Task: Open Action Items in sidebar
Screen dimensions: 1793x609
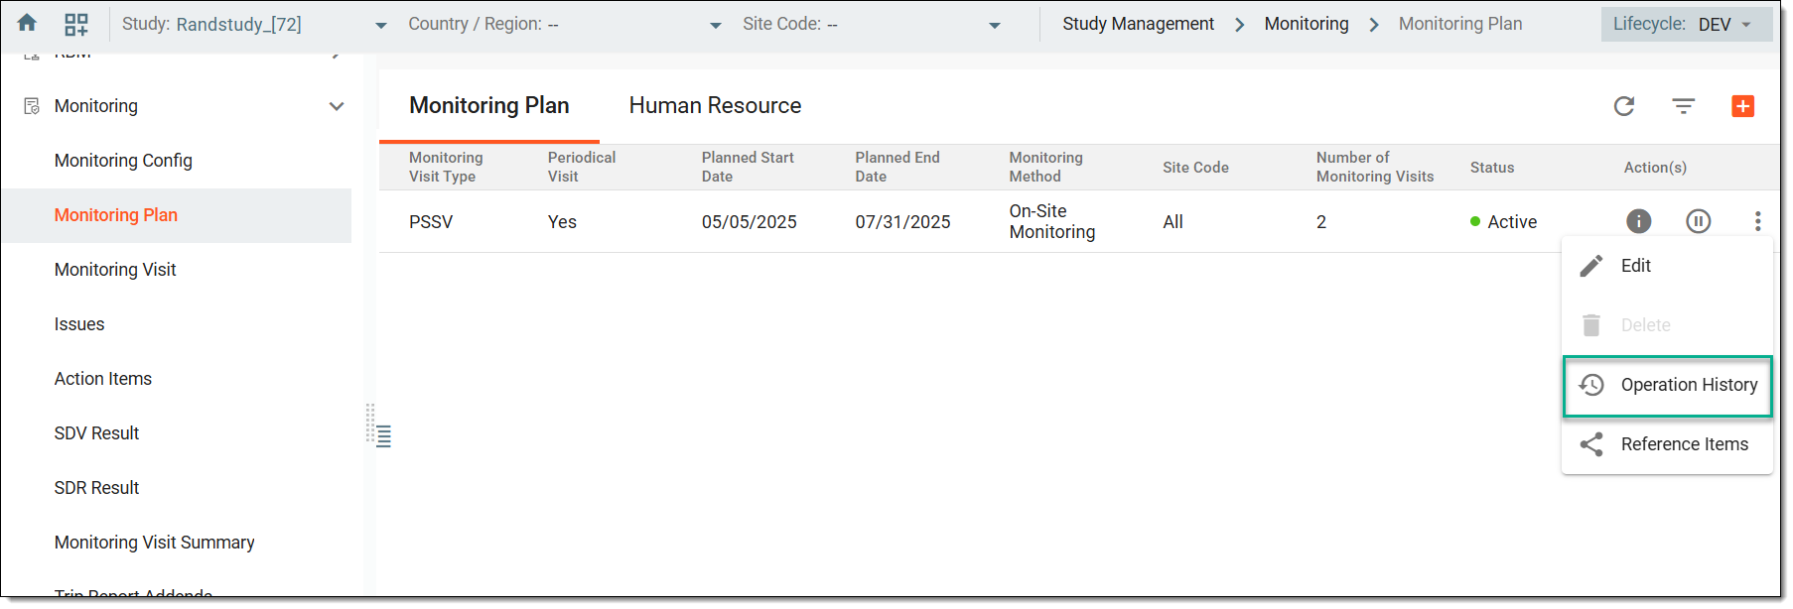Action: (103, 379)
